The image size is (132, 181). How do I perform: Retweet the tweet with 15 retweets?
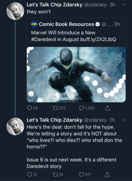(x=58, y=175)
